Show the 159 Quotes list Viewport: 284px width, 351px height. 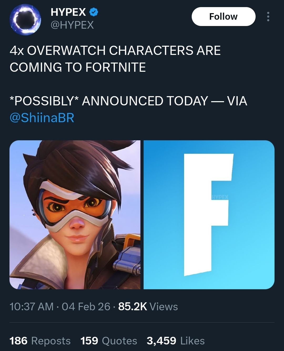pyautogui.click(x=109, y=341)
